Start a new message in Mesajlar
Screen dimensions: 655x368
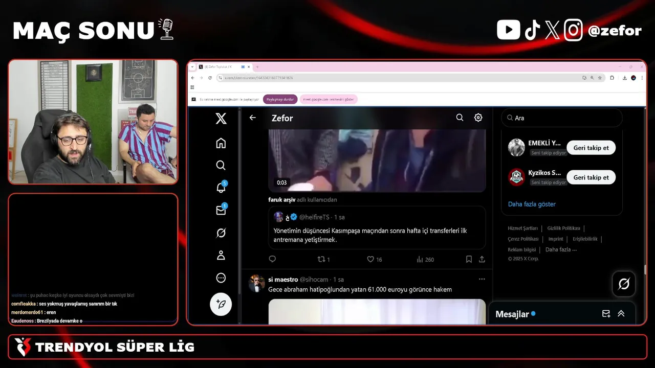tap(606, 314)
